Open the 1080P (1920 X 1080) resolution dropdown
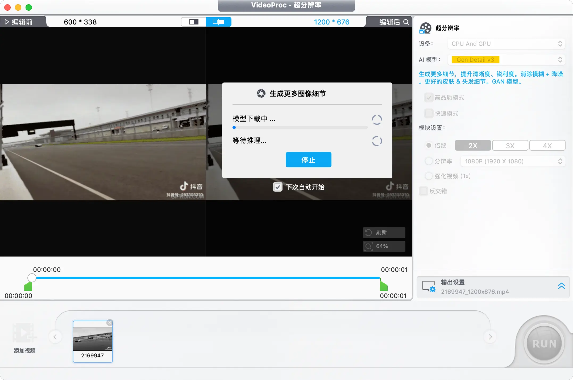The height and width of the screenshot is (380, 573). tap(513, 161)
